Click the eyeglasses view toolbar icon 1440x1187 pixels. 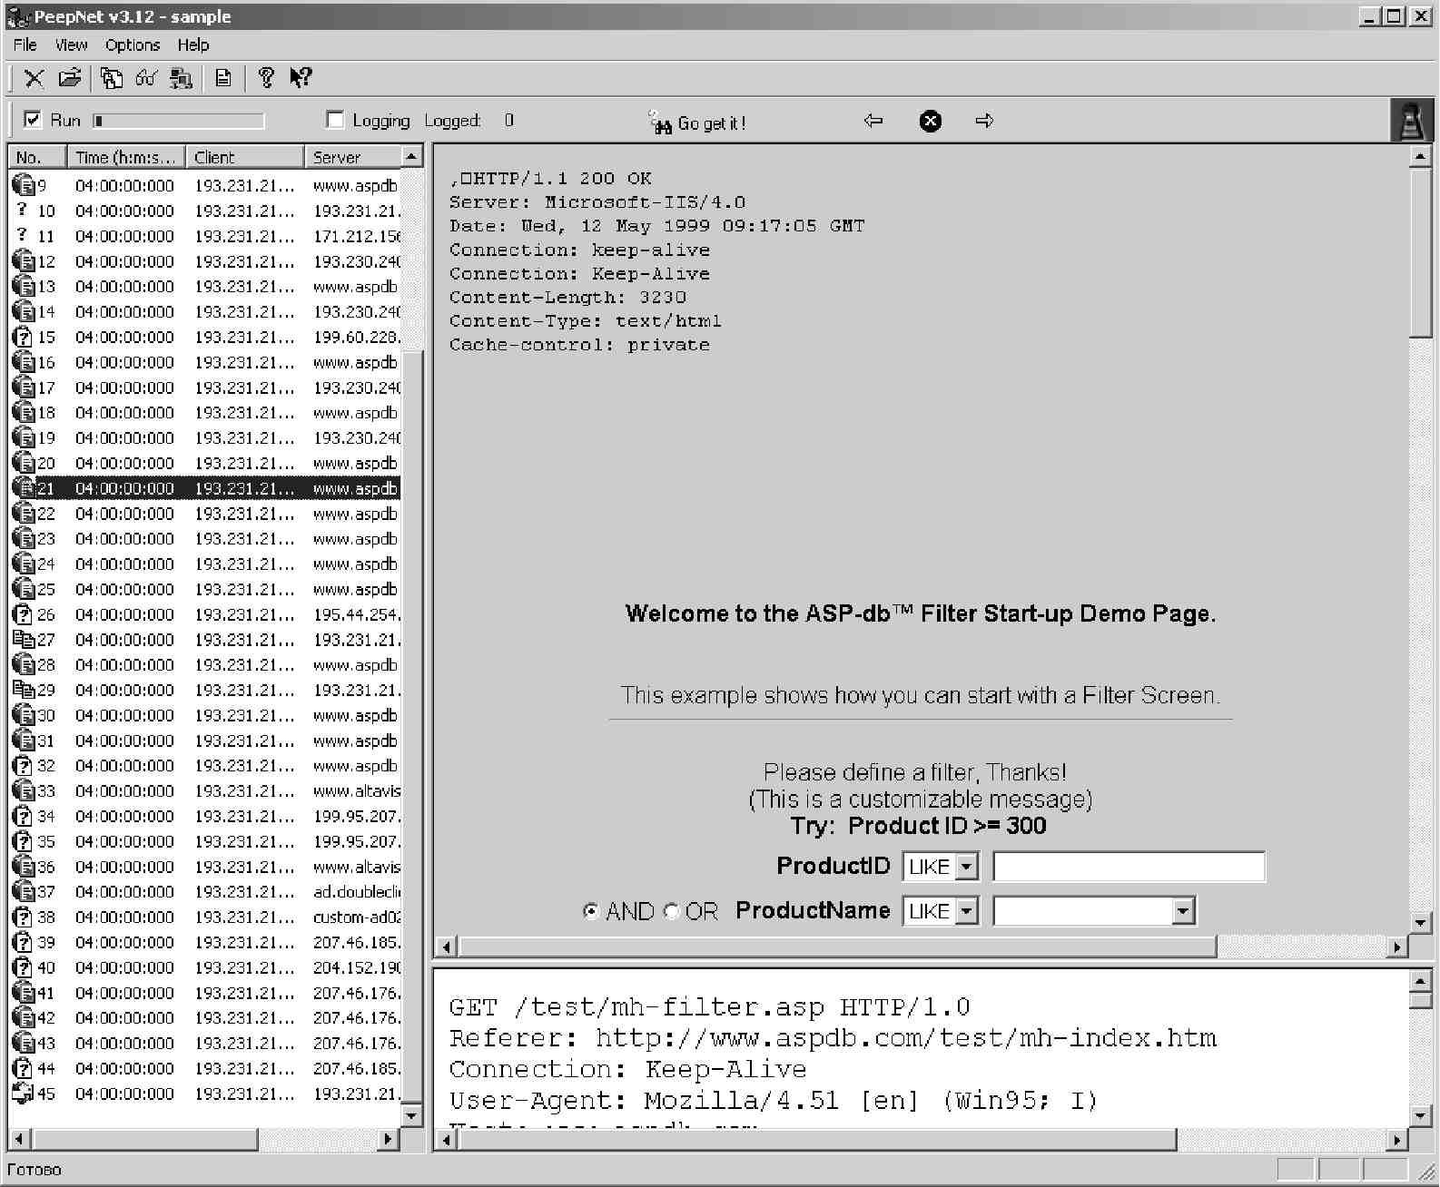tap(146, 79)
